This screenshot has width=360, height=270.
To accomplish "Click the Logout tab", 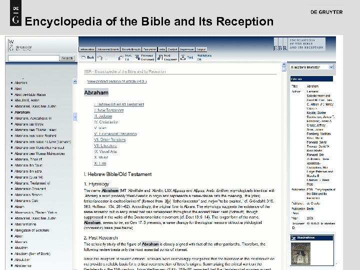I will [201, 49].
